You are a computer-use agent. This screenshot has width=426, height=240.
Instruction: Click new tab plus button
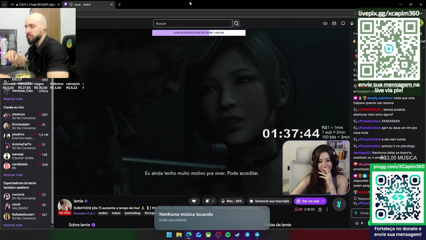tap(119, 5)
